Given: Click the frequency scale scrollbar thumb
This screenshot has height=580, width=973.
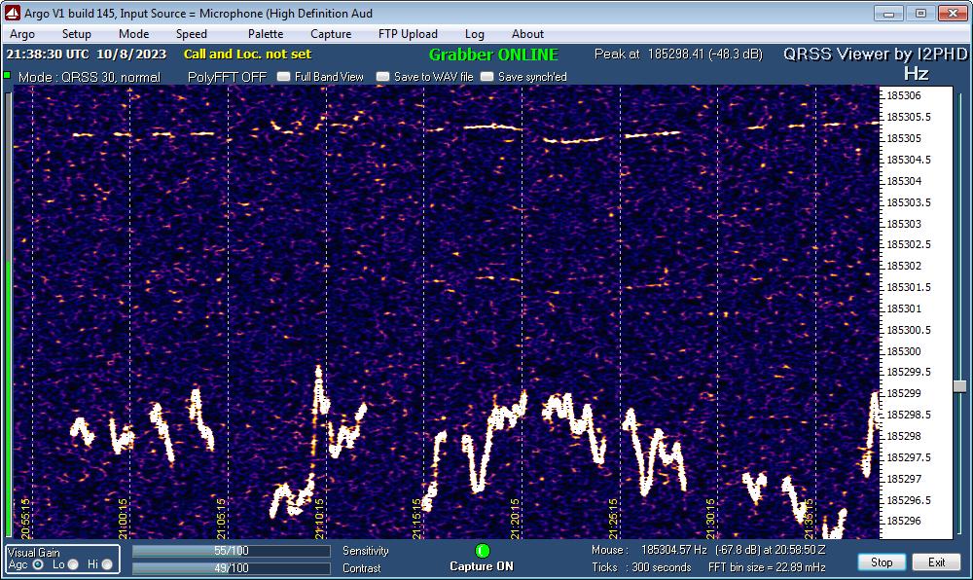Looking at the screenshot, I should 959,386.
